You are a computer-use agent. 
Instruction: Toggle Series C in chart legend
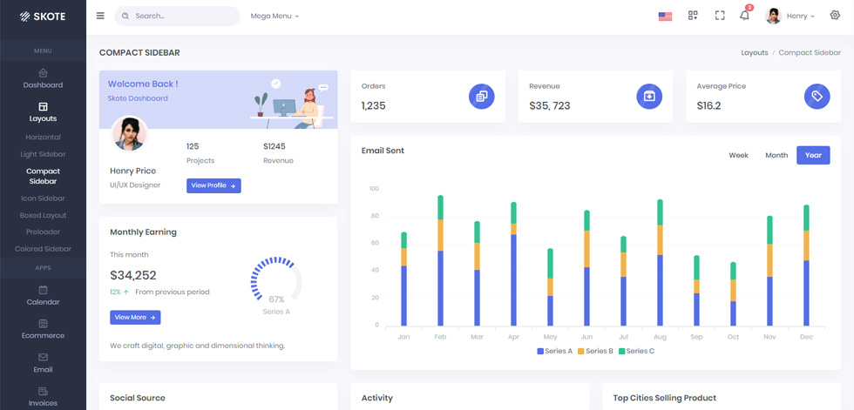coord(636,352)
